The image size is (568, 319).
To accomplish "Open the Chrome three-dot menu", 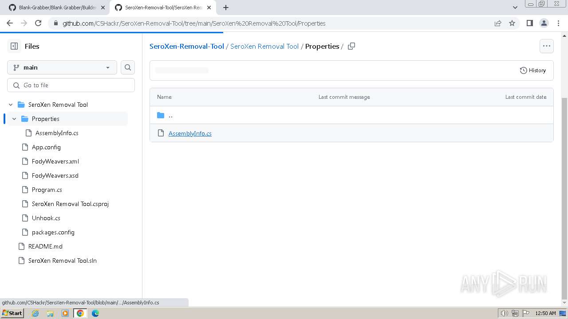I will 558,23.
